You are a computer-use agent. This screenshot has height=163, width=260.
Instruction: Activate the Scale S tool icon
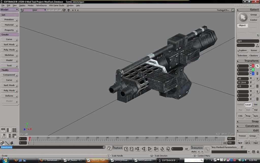coord(257,66)
